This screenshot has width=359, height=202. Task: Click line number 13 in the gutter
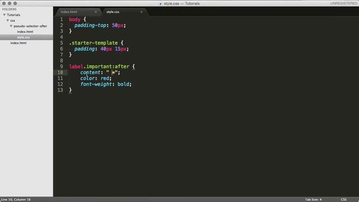[60, 90]
